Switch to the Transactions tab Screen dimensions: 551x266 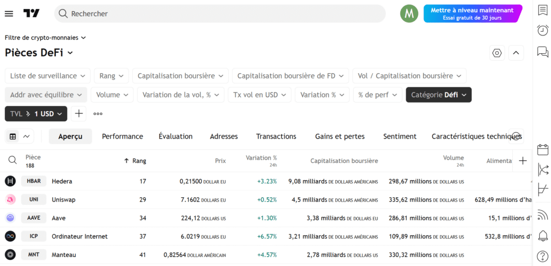pyautogui.click(x=276, y=136)
